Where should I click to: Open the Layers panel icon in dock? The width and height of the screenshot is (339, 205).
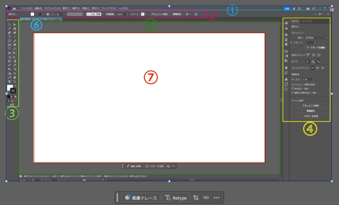pos(286,80)
